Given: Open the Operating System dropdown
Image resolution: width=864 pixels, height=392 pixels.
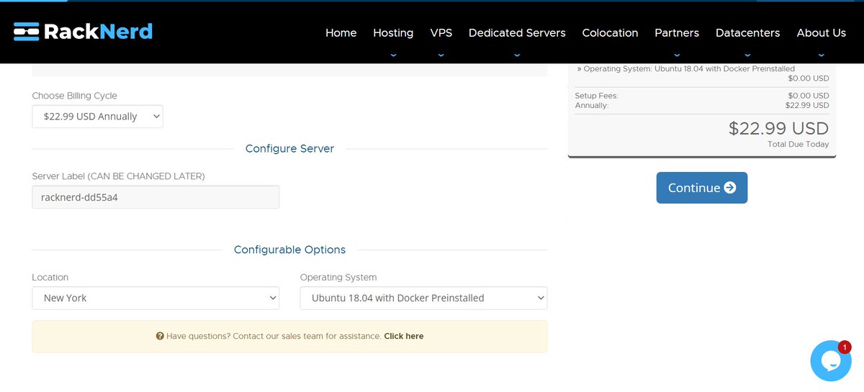Looking at the screenshot, I should [x=423, y=298].
